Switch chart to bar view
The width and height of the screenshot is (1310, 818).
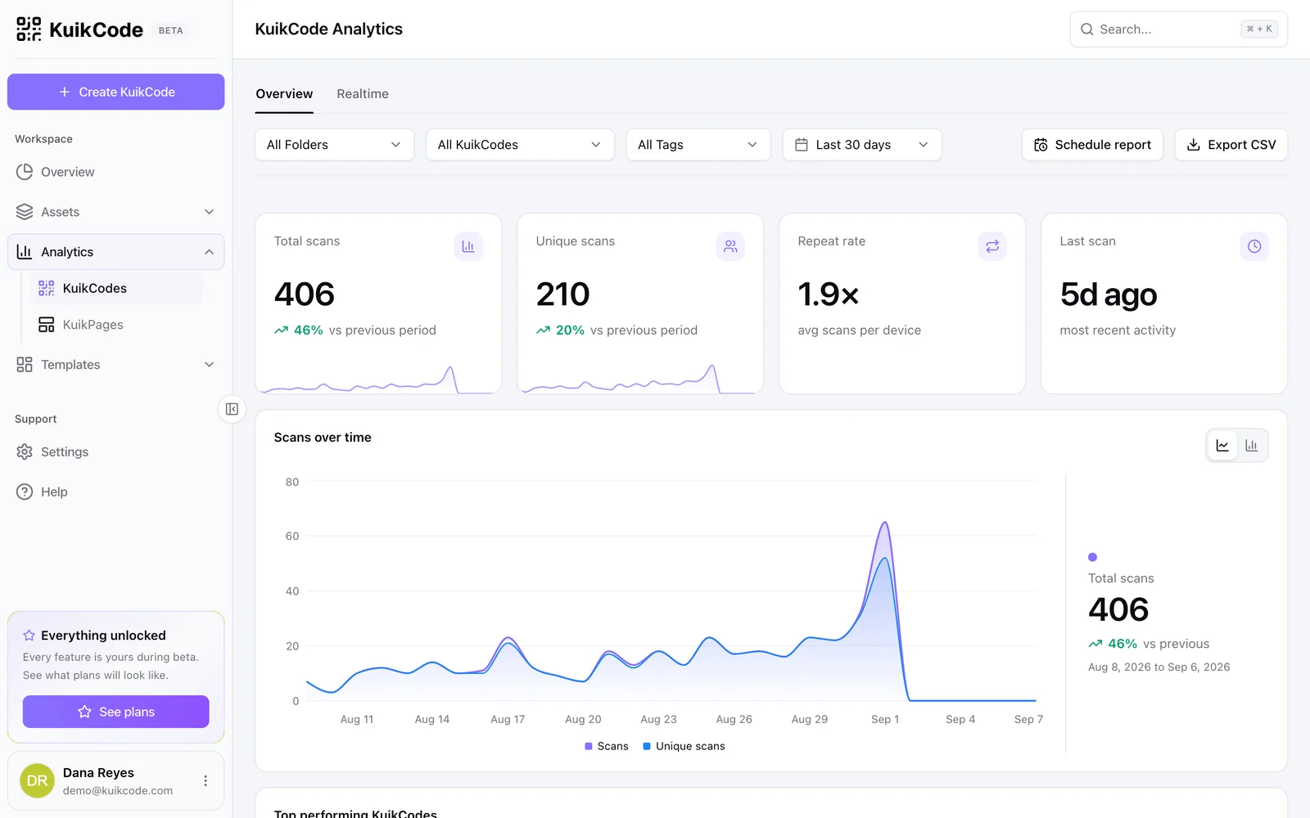pyautogui.click(x=1251, y=446)
